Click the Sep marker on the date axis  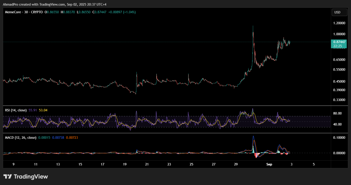(x=269, y=164)
